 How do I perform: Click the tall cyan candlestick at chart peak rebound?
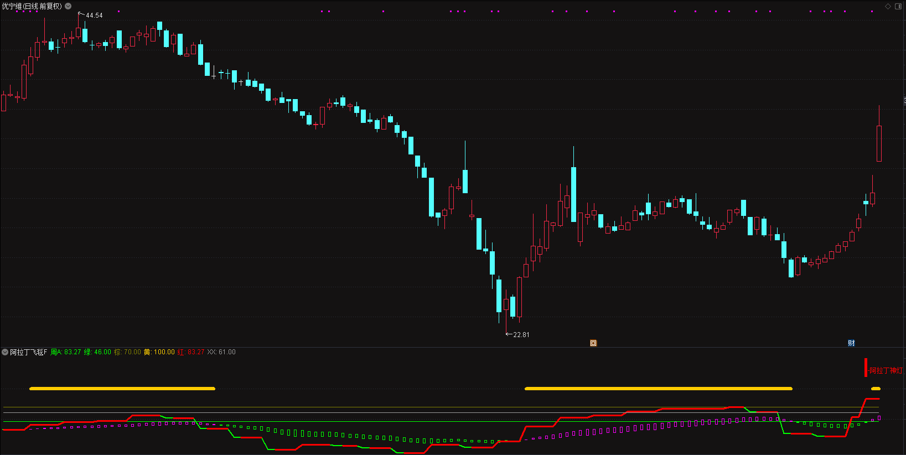pos(573,194)
